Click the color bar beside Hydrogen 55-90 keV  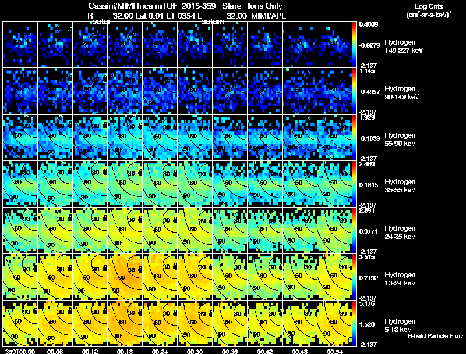[354, 138]
